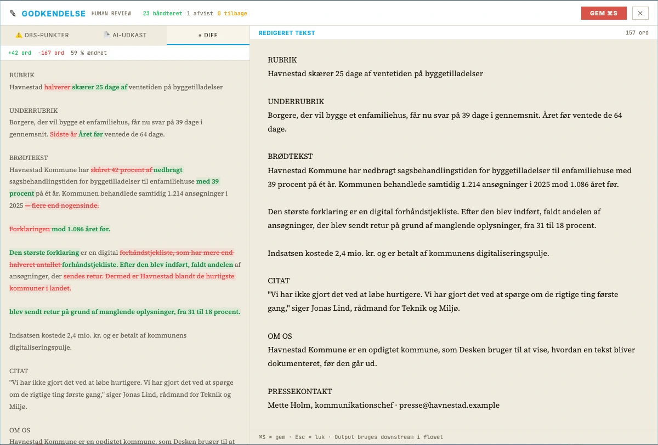Viewport: 658px width, 445px height.
Task: Click the '157 ord' word count
Action: pyautogui.click(x=637, y=33)
